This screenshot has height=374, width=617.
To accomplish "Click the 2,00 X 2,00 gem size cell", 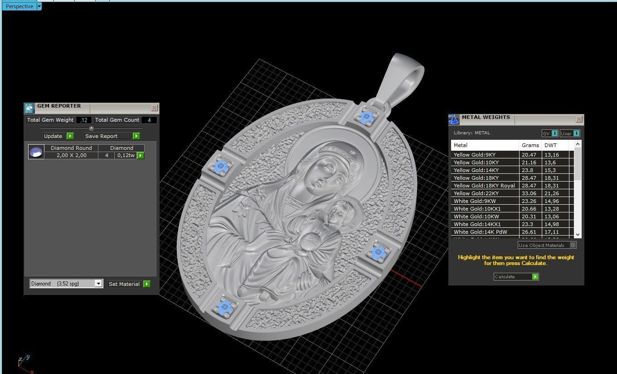I will click(x=71, y=155).
